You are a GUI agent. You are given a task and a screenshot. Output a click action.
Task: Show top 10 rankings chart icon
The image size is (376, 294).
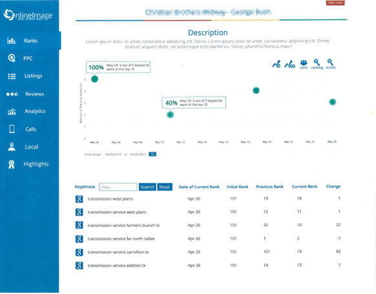pyautogui.click(x=277, y=64)
